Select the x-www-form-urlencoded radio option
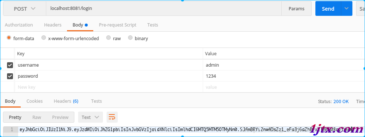 (x=44, y=38)
